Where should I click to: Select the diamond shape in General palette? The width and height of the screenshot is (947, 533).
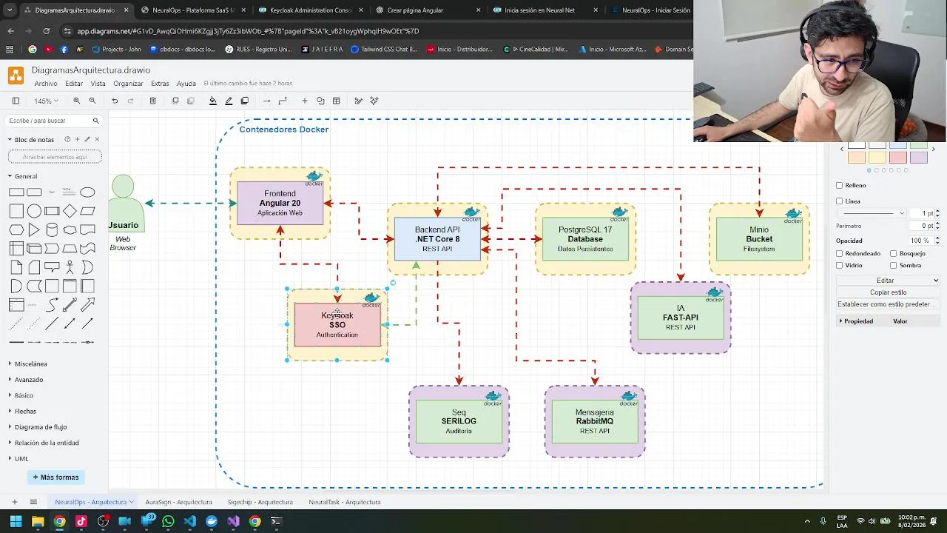pos(70,211)
